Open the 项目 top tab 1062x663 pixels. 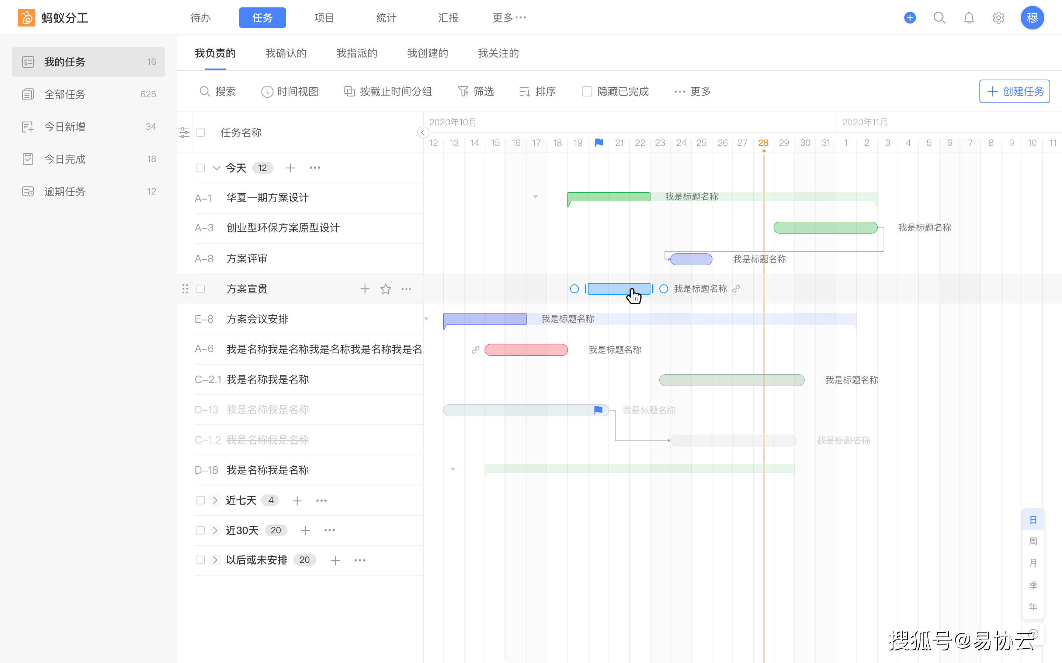point(324,18)
